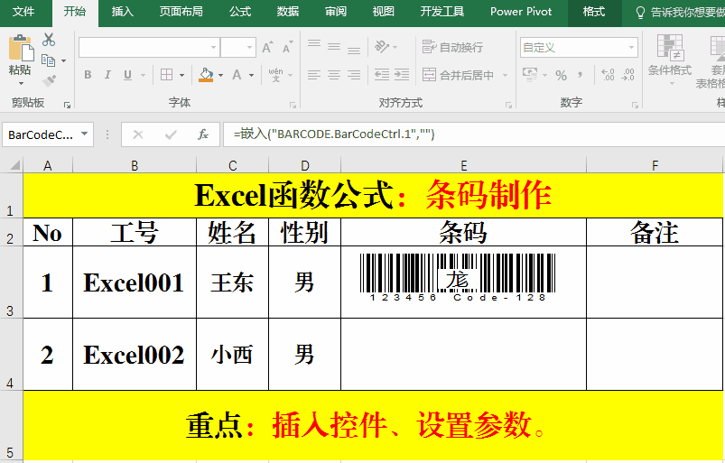Open the font color dropdown arrow

pyautogui.click(x=252, y=75)
